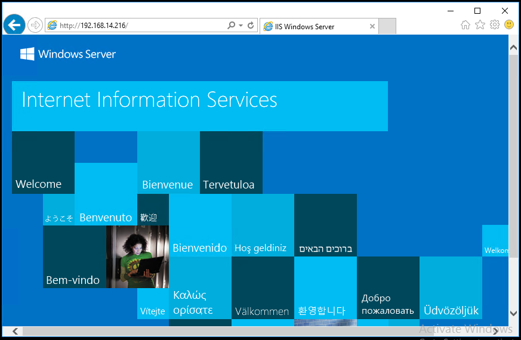Close the IIS Windows Server tab
Viewport: 521px width, 340px height.
(x=372, y=26)
